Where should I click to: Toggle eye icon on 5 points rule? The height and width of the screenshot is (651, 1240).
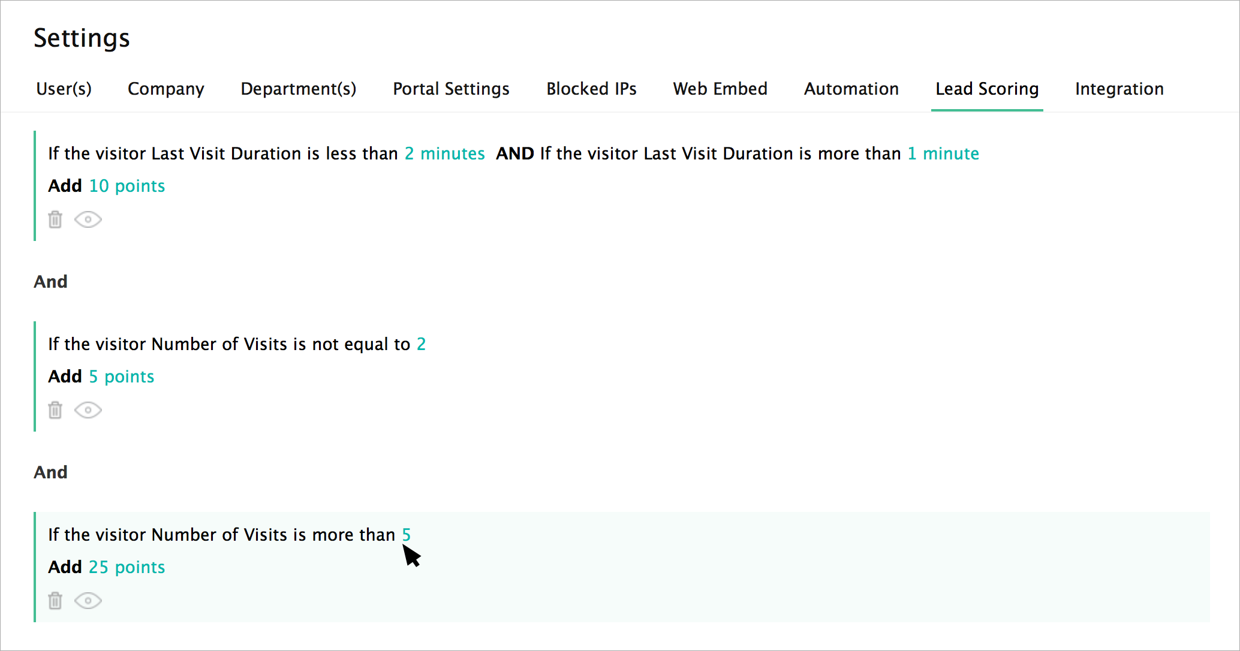coord(88,410)
